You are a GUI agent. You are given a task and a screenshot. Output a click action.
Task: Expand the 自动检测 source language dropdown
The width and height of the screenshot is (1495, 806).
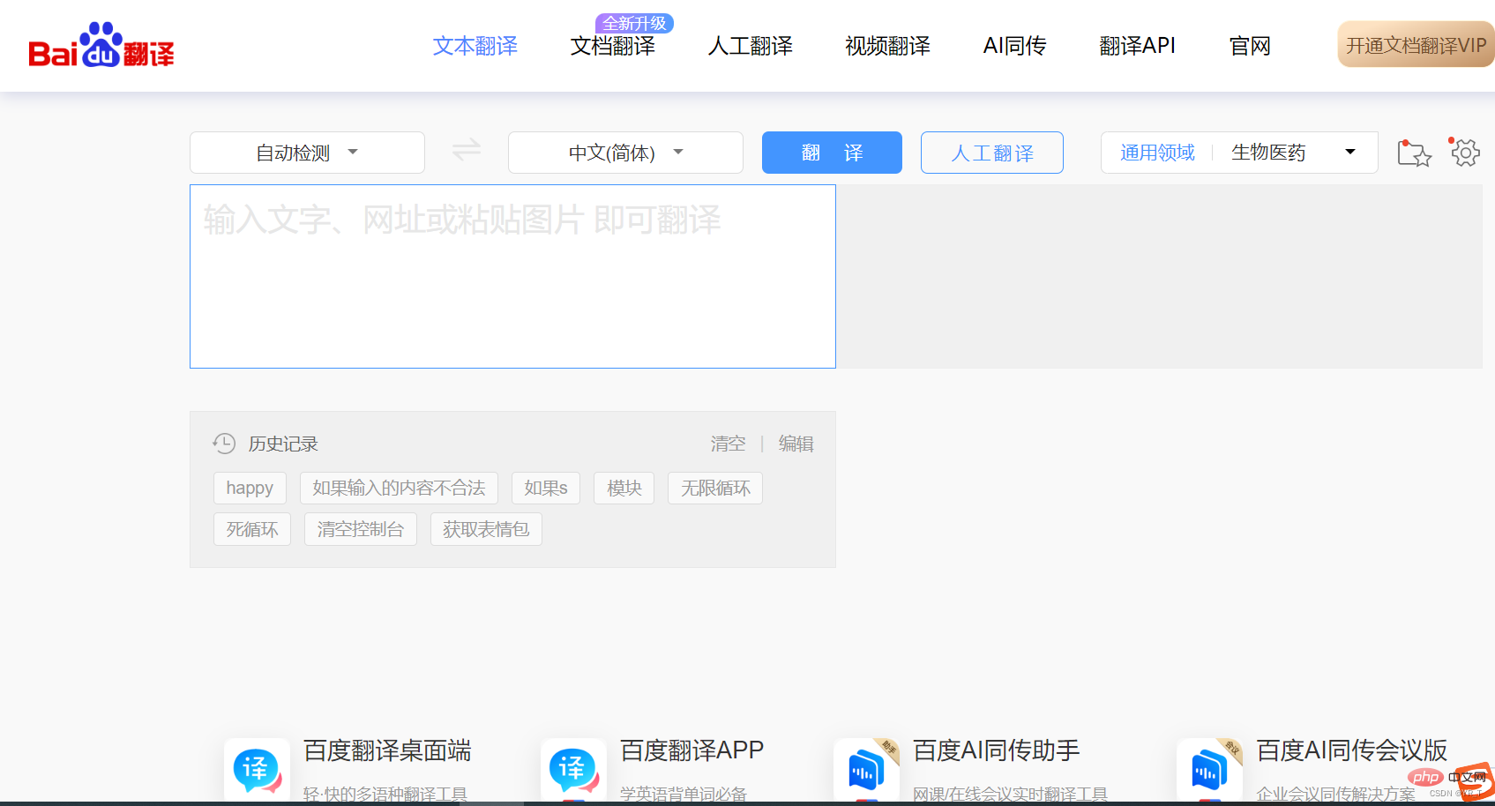307,153
